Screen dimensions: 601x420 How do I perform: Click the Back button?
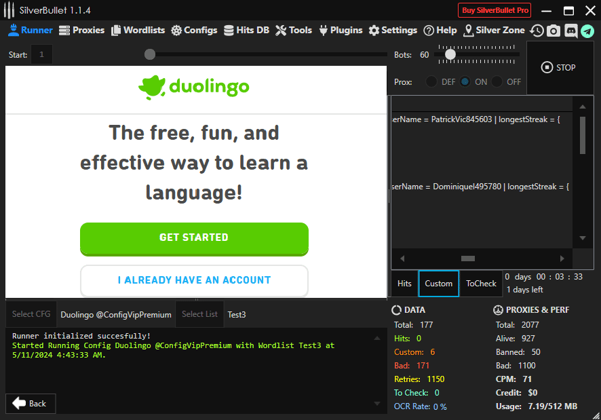[x=31, y=404]
